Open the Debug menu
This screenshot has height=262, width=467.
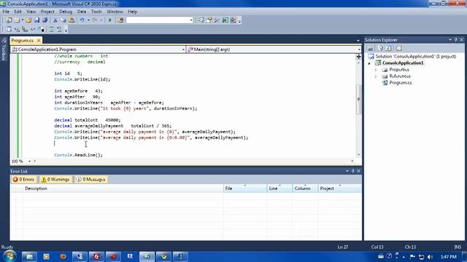pos(66,12)
